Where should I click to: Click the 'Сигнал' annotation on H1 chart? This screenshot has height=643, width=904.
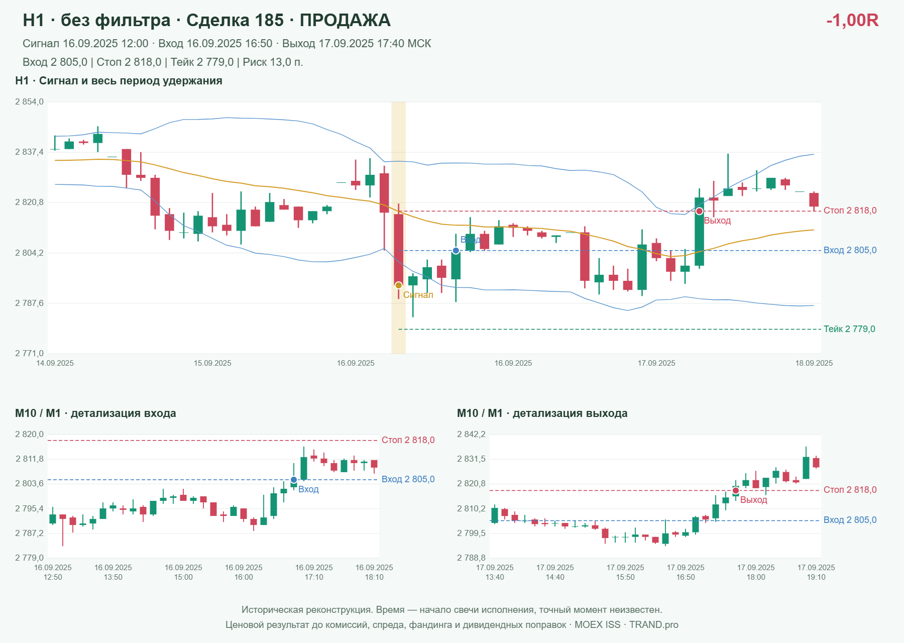pos(418,295)
